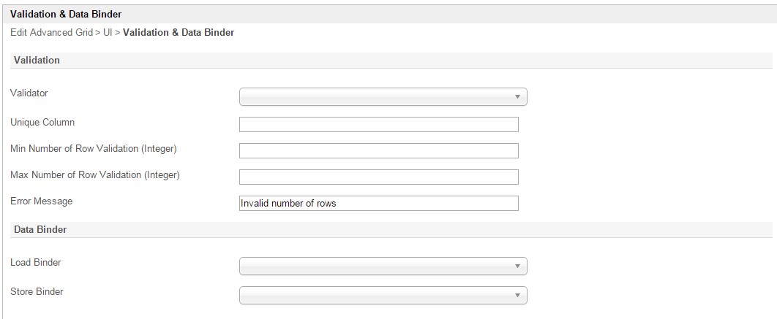This screenshot has height=319, width=777.
Task: Focus the Min Number of Row Validation field
Action: 378,150
